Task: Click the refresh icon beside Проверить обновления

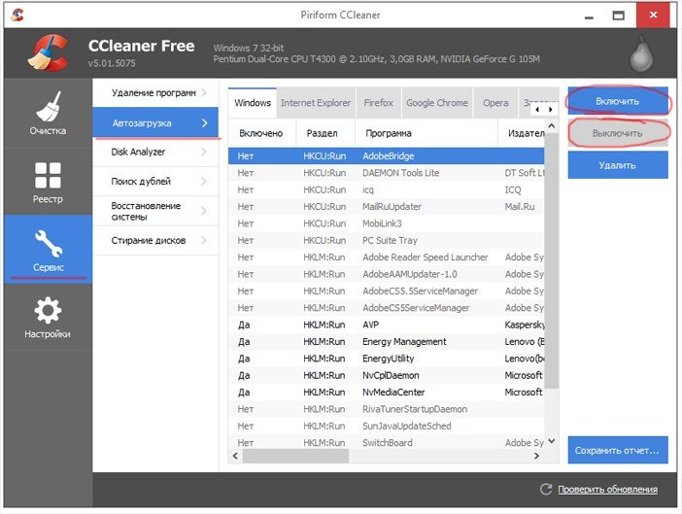Action: 547,489
